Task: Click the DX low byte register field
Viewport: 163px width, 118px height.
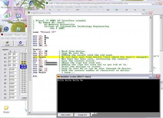Action: coord(15,66)
